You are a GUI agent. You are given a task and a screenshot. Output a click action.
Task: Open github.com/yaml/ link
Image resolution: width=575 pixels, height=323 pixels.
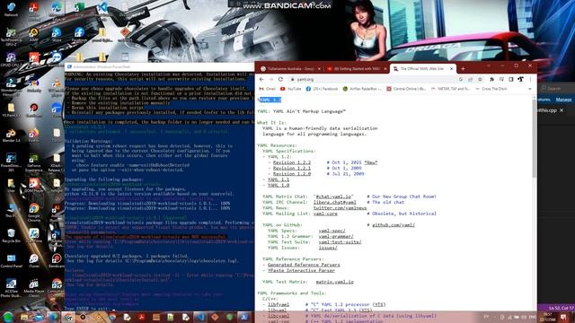tap(394, 225)
